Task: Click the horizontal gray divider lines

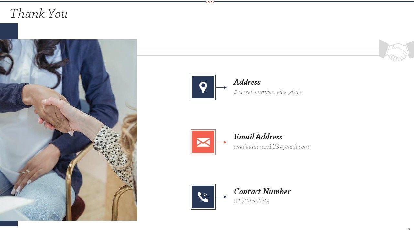Action: pyautogui.click(x=258, y=52)
